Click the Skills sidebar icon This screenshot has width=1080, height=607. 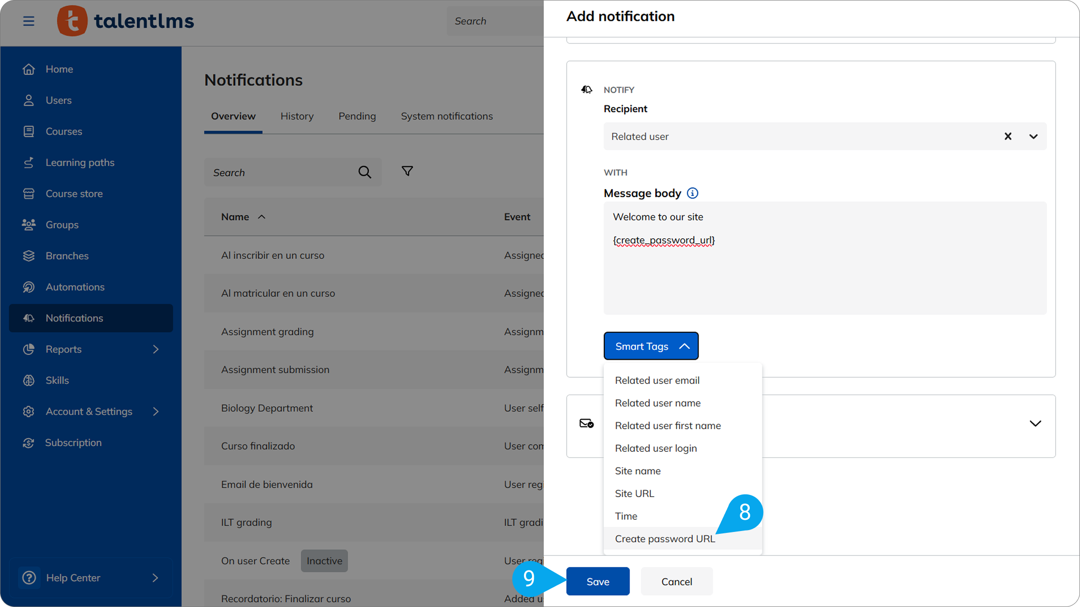click(x=29, y=380)
